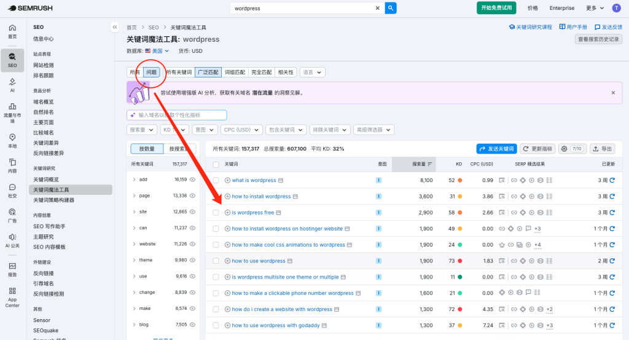The image size is (629, 340).
Task: View SERP icon for how to install wordpress
Action: pos(502,196)
